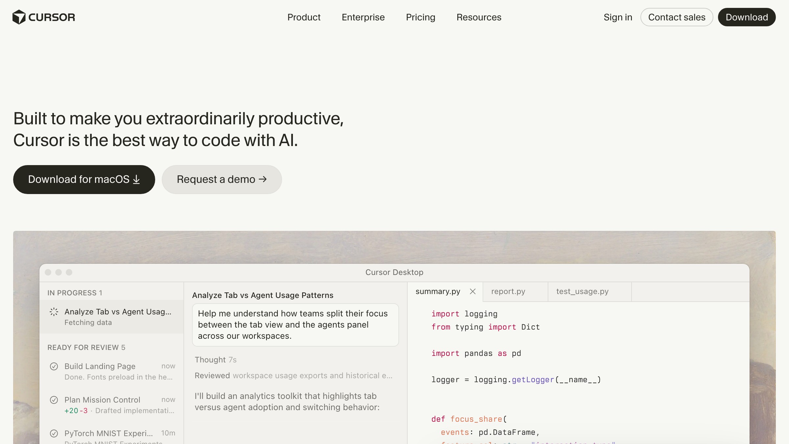Click the 'events: pd.DataFrame,' code line

[x=490, y=432]
